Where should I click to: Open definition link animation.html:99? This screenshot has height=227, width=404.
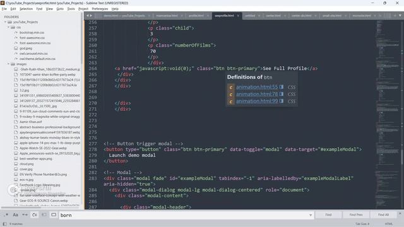pyautogui.click(x=257, y=101)
